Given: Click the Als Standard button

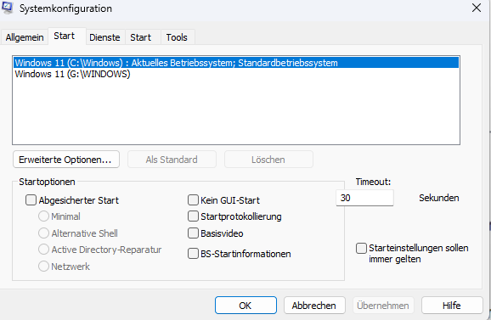Looking at the screenshot, I should click(172, 160).
